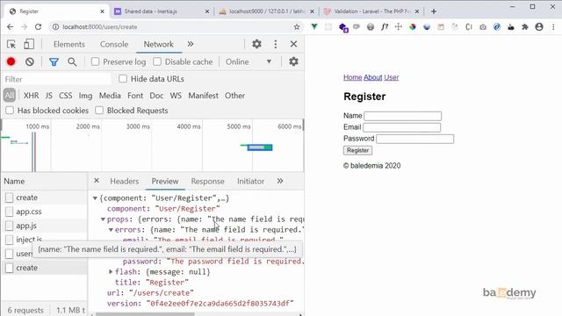562x316 pixels.
Task: Filter requests by JS type
Action: [x=49, y=96]
